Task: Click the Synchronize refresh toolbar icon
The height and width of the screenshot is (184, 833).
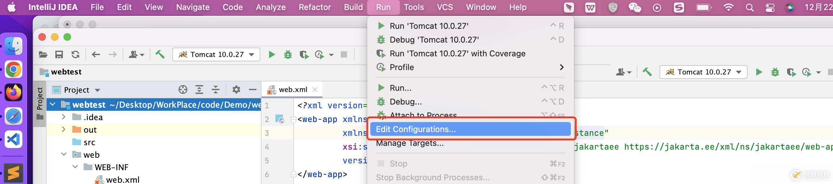Action: coord(75,54)
